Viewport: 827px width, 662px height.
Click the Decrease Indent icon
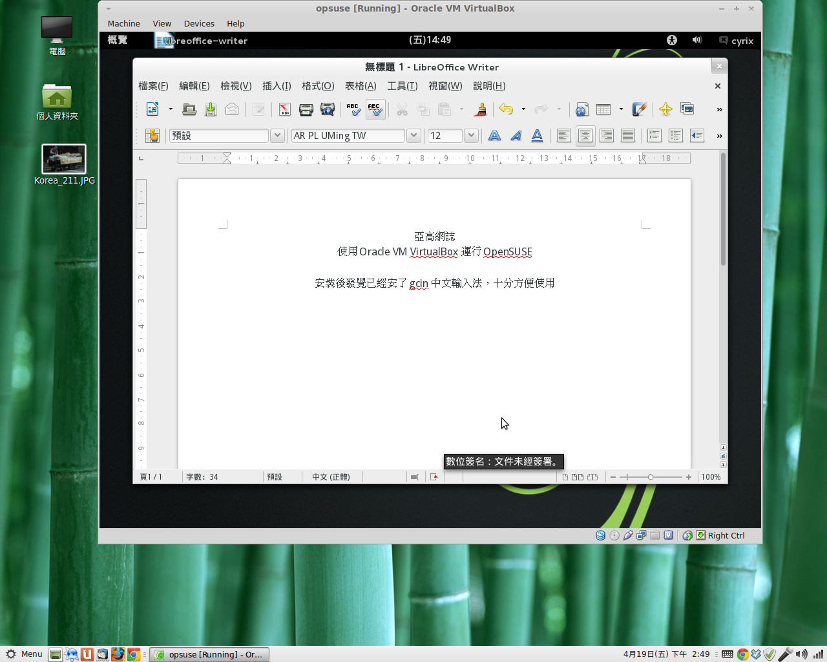point(697,136)
